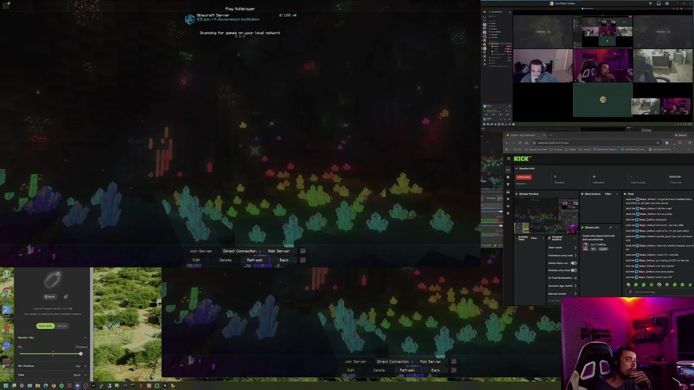This screenshot has width=694, height=390.
Task: Open File Explorer from the taskbar
Action: click(x=37, y=386)
